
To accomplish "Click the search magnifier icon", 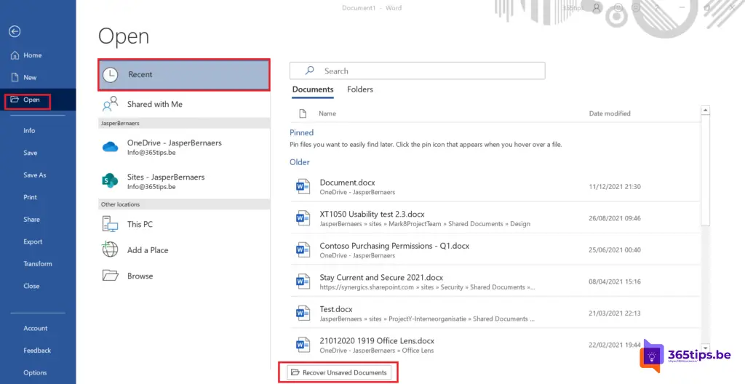I will tap(309, 71).
